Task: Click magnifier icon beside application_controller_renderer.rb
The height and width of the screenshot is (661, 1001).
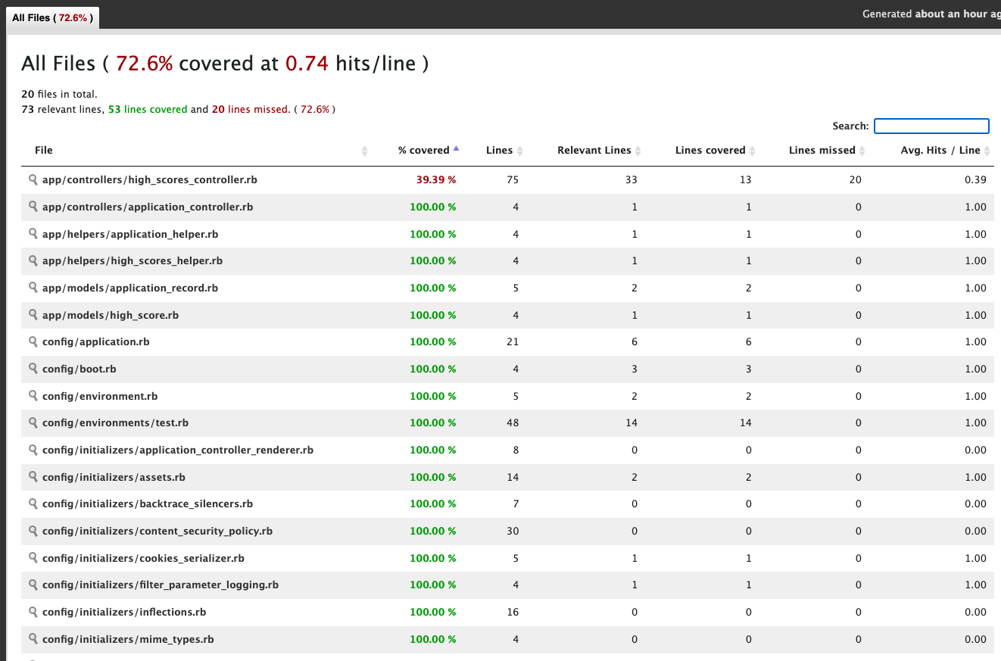Action: click(x=33, y=450)
